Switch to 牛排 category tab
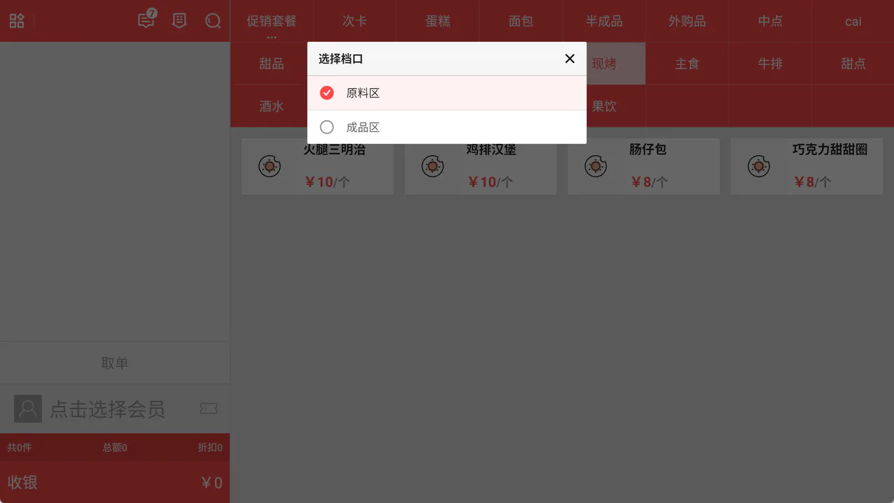 tap(770, 64)
